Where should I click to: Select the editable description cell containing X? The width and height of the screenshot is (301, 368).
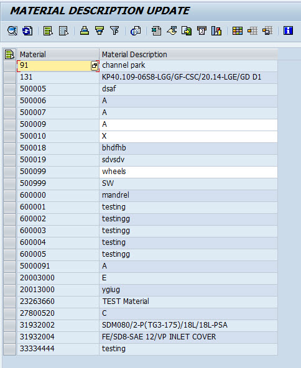click(x=188, y=137)
